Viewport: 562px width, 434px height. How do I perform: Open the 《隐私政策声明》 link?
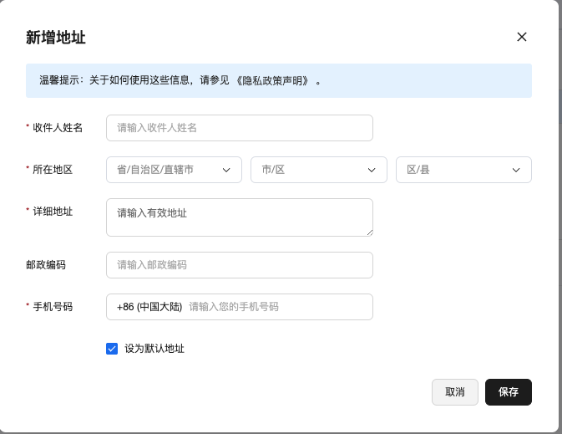coord(273,81)
